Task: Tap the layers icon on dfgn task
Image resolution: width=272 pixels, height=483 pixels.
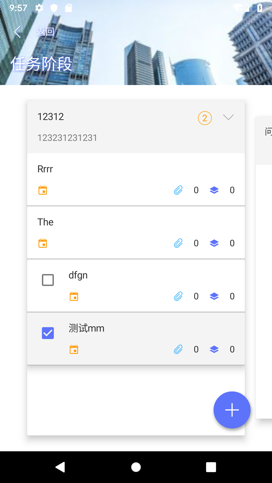Action: pos(214,296)
